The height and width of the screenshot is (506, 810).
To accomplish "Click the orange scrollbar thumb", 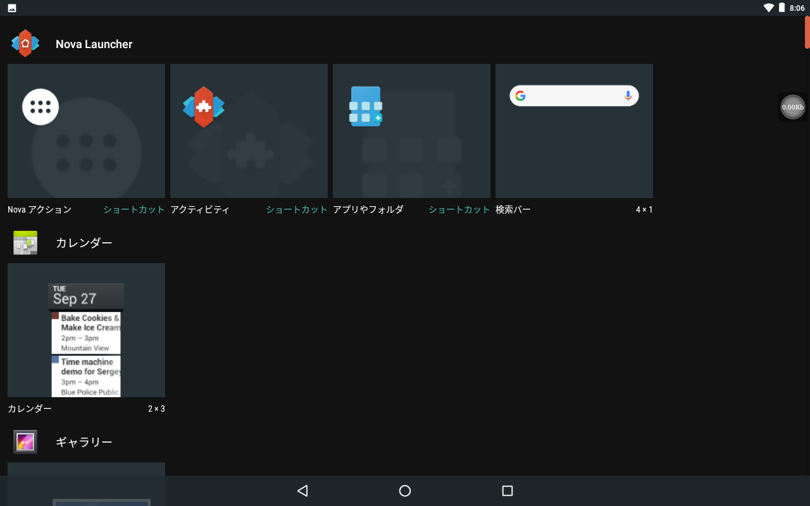I will 807,32.
